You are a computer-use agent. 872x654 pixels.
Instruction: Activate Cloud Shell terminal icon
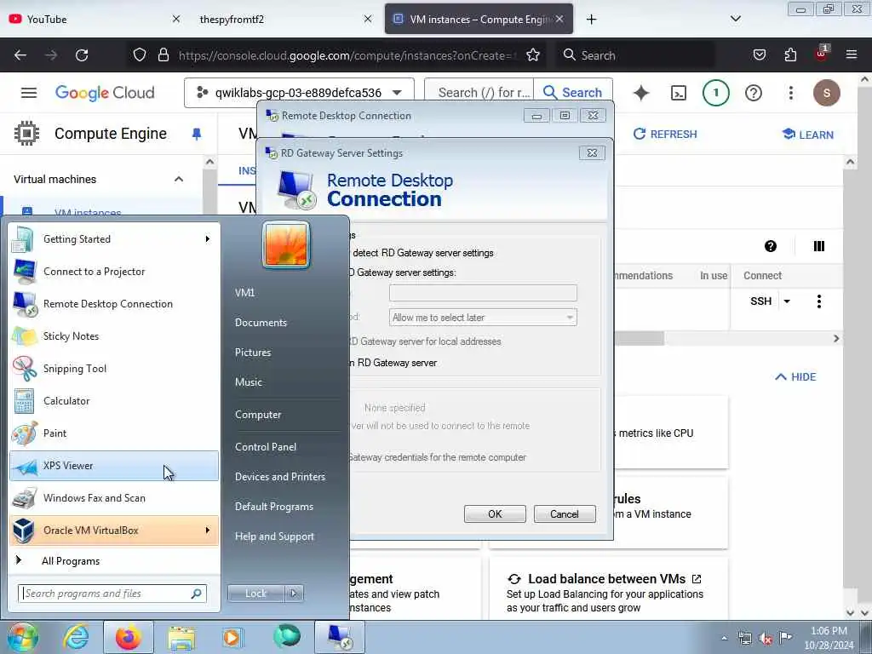click(x=679, y=93)
